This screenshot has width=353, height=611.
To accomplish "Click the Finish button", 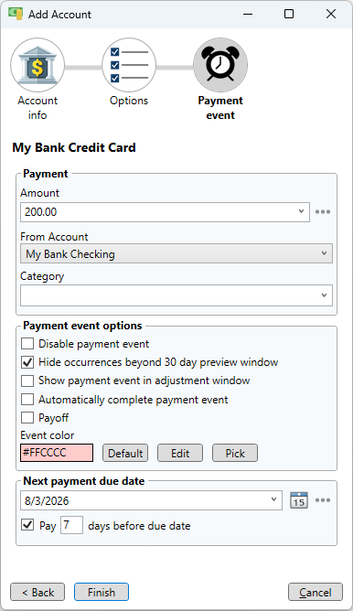I will (102, 593).
